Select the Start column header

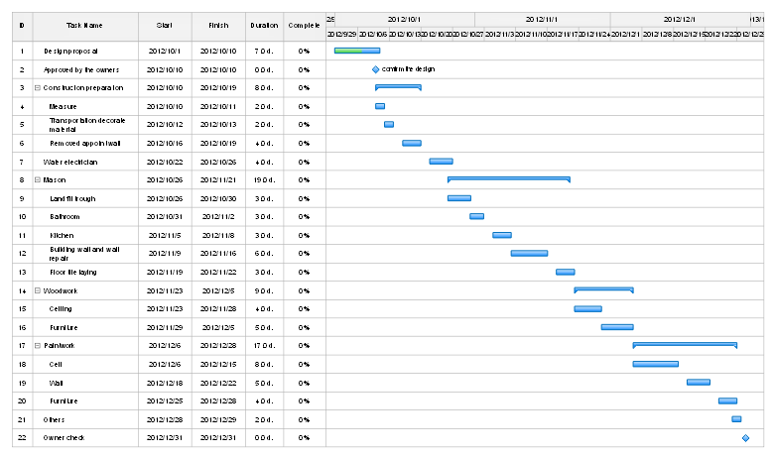(x=165, y=25)
